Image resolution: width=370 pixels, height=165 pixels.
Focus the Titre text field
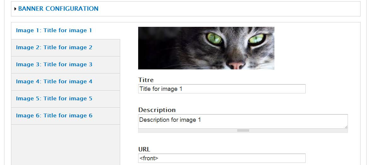point(222,89)
